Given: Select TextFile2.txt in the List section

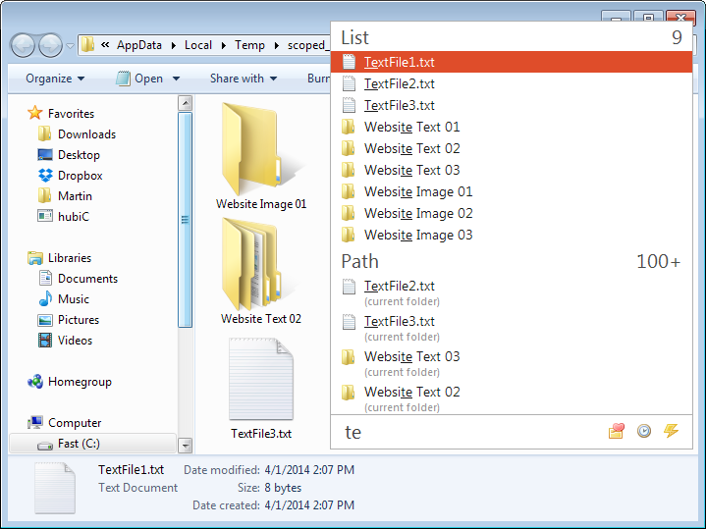Looking at the screenshot, I should click(511, 83).
